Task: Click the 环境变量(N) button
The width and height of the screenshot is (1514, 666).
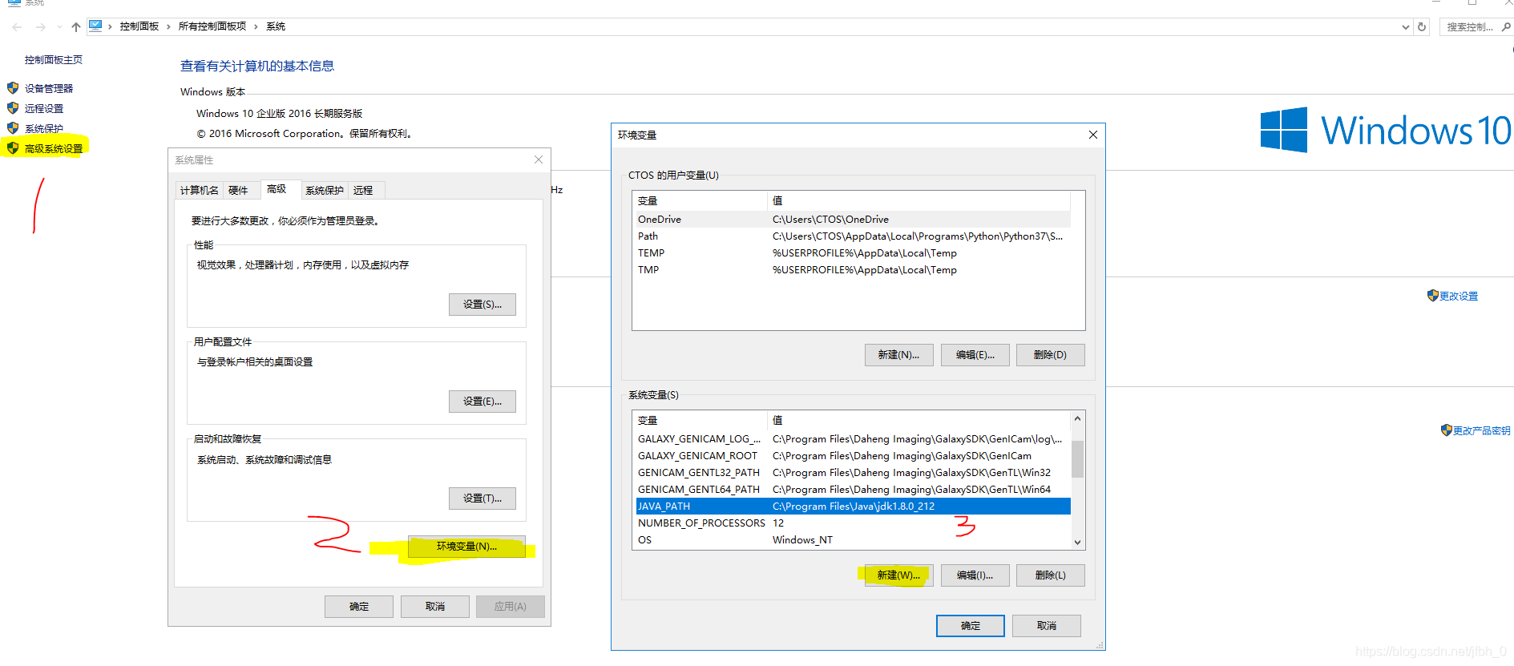Action: [466, 546]
